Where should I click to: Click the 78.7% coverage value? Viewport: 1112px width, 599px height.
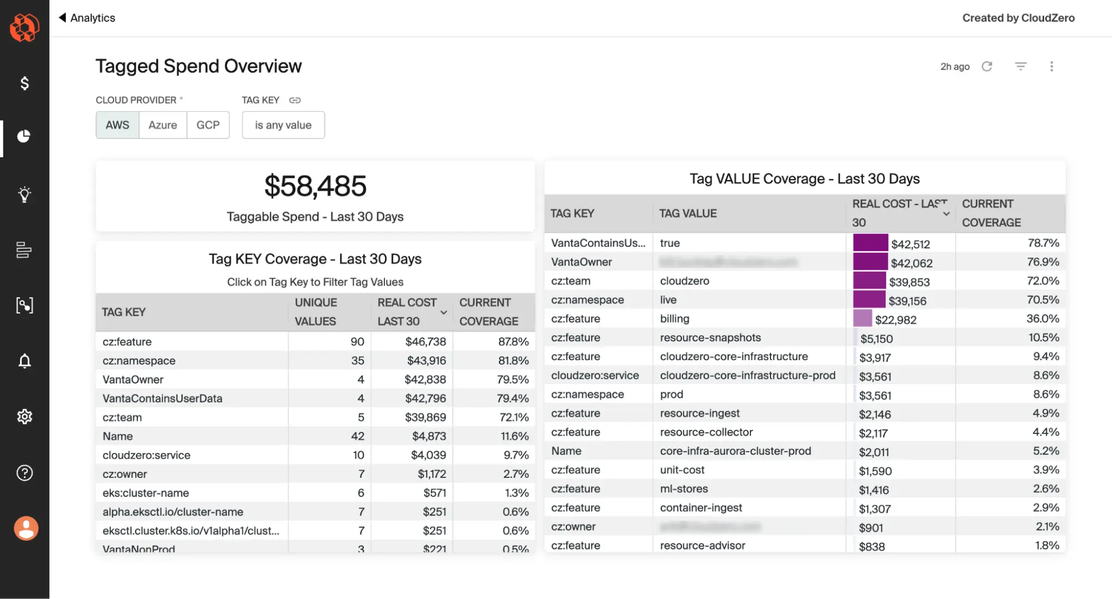(x=1043, y=243)
